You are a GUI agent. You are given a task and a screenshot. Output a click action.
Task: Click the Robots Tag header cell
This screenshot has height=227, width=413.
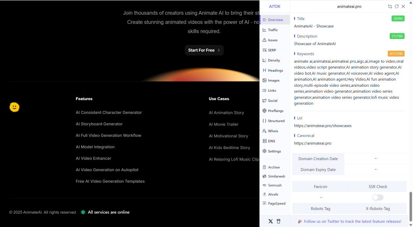[320, 209]
